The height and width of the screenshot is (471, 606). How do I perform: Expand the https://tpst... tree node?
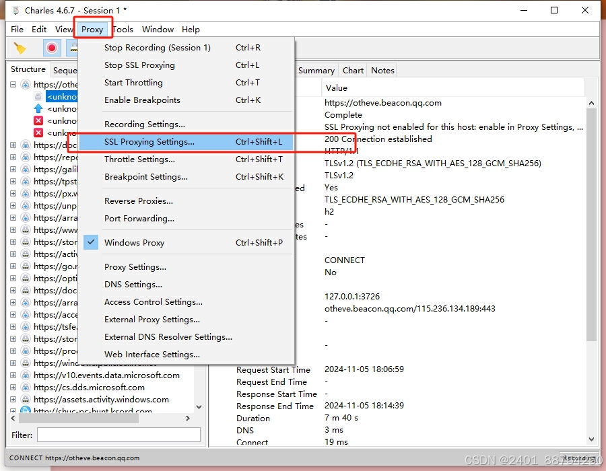(13, 181)
